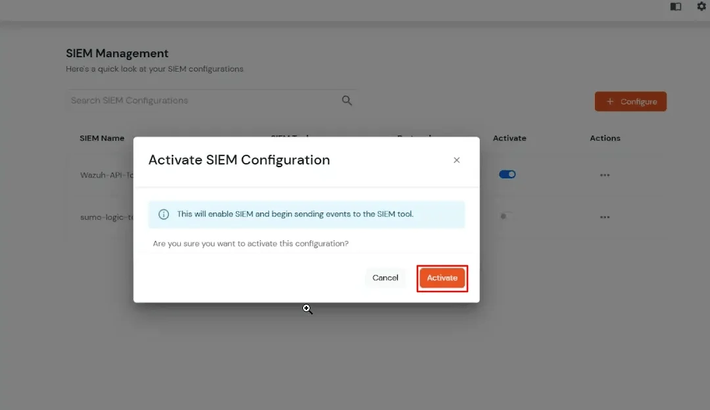Disable the Activate toggle for Wazuh-API configuration

(x=507, y=174)
